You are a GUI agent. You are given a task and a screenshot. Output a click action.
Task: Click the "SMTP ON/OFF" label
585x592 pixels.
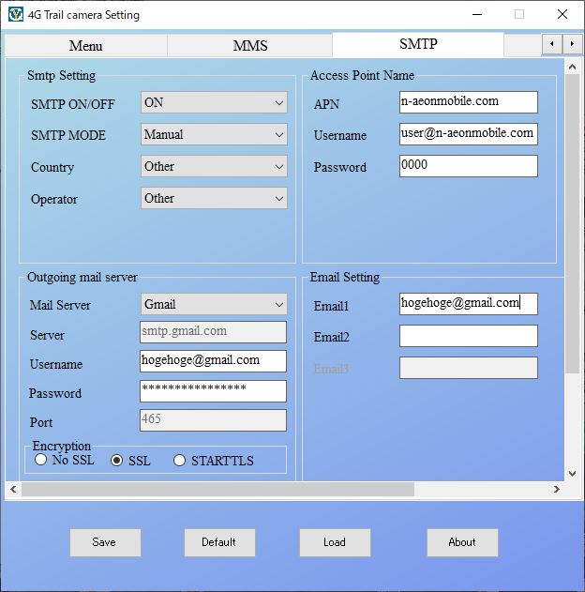(x=73, y=104)
